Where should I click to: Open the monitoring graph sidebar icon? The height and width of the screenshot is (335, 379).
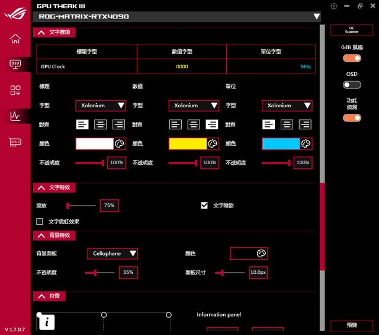15,116
